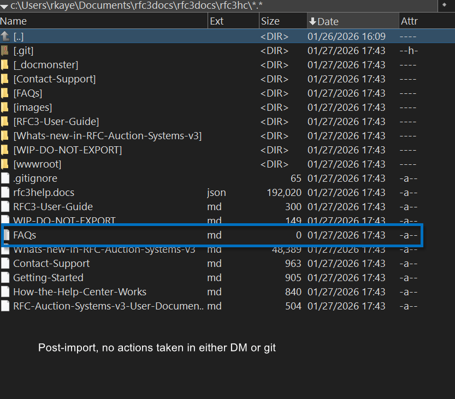Click the FAQs md file icon
Viewport: 455px width, 399px height.
(x=7, y=235)
